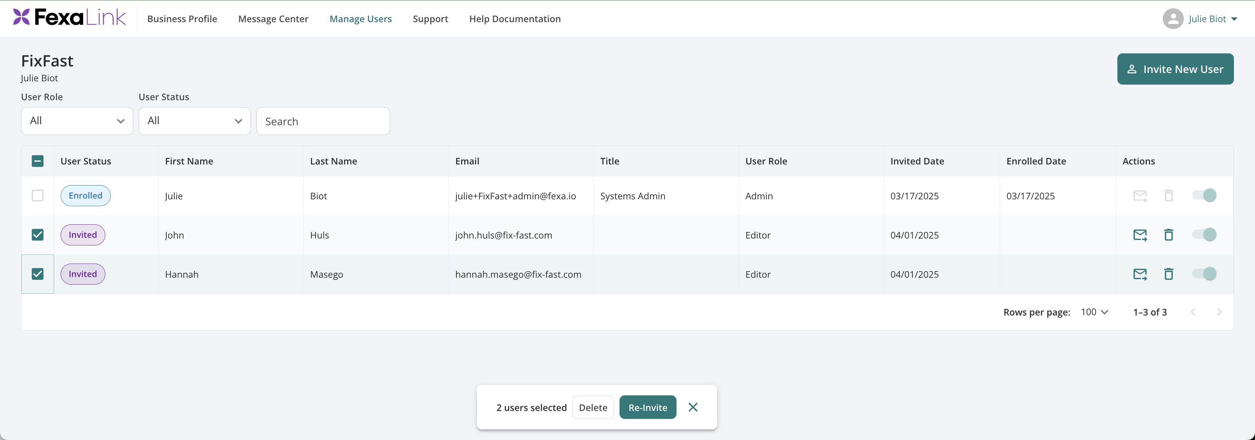Click the FexaLink logo
Image resolution: width=1255 pixels, height=440 pixels.
[x=70, y=17]
